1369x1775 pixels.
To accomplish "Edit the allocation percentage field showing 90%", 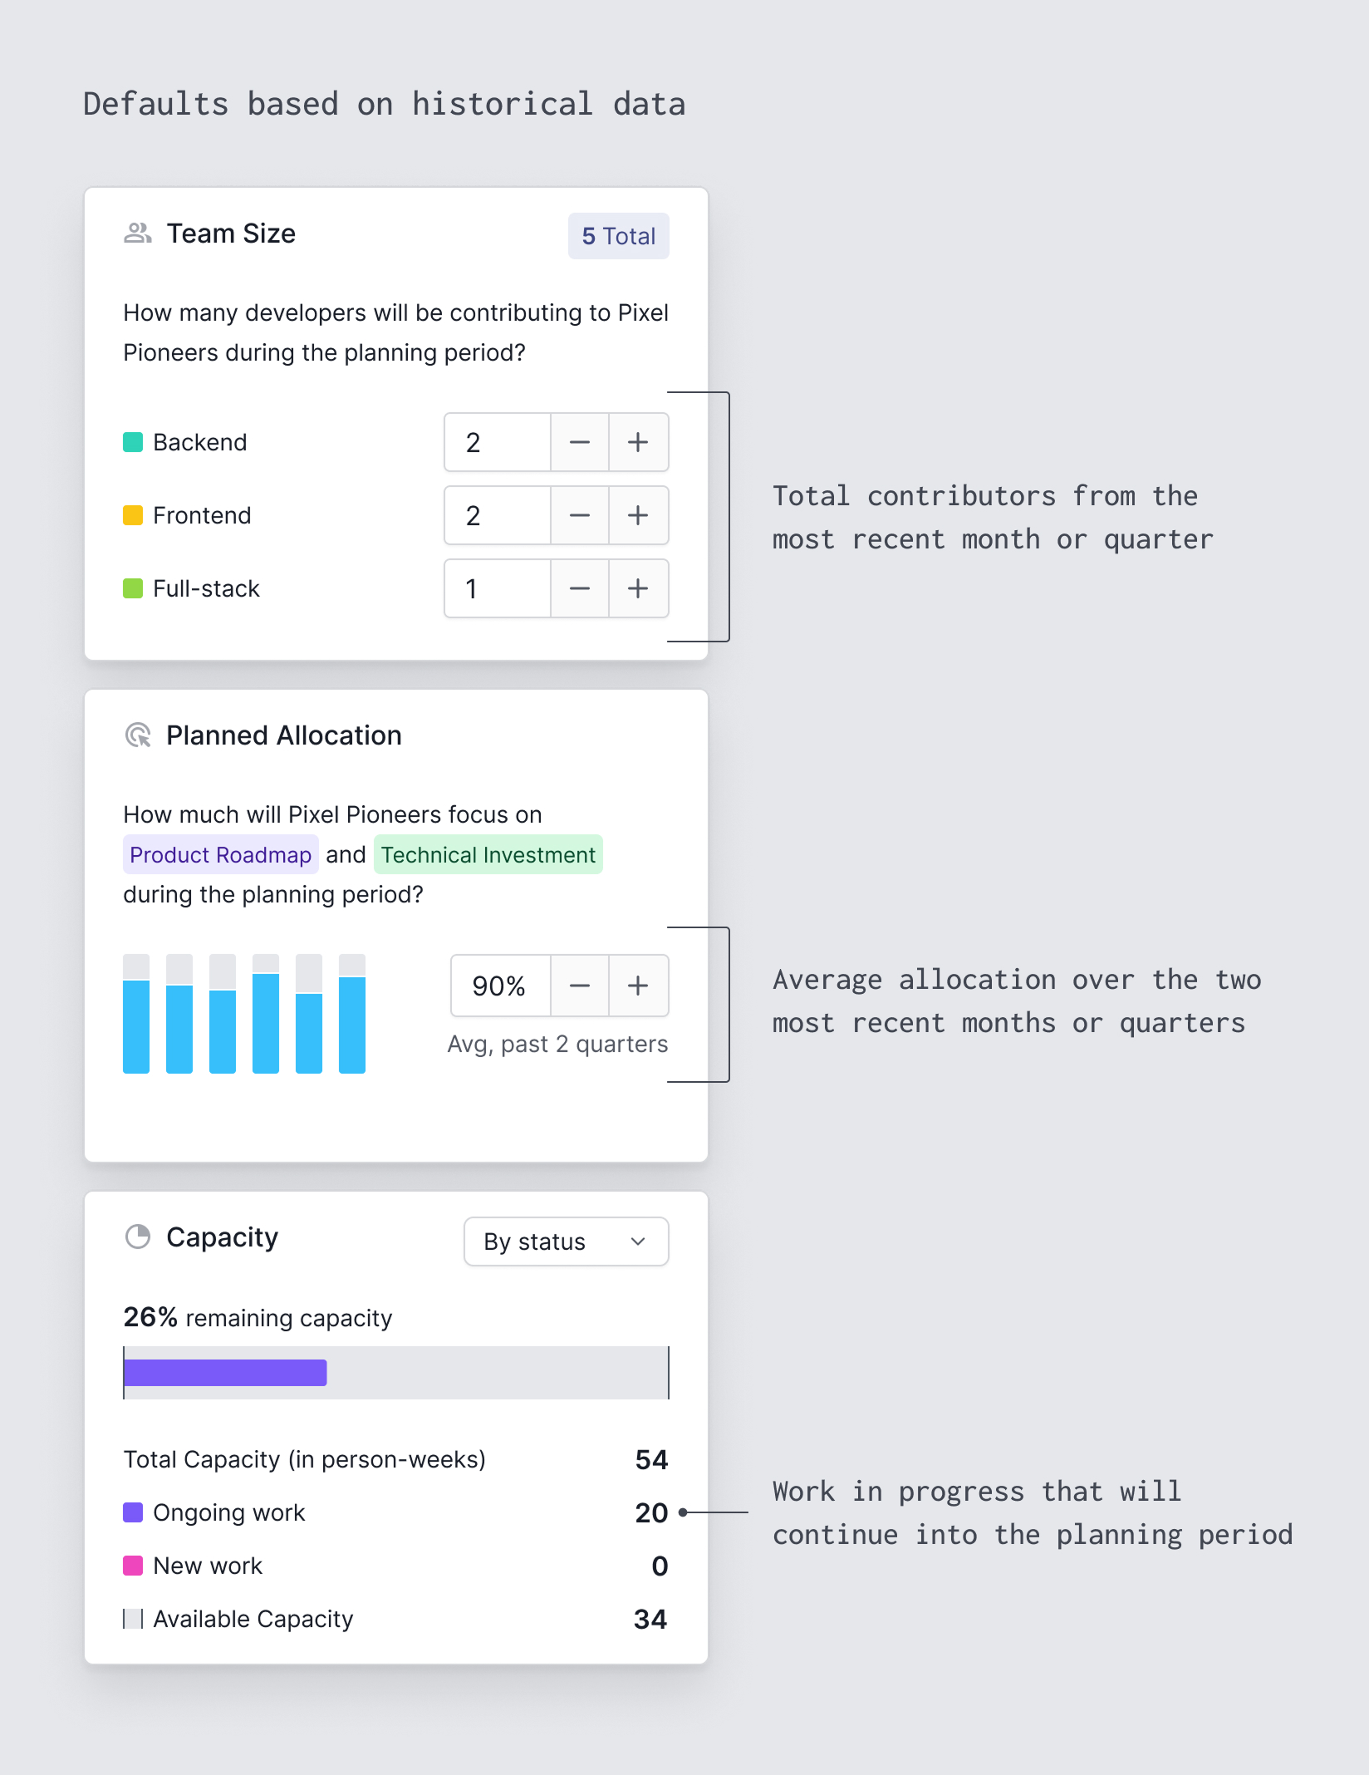I will tap(498, 986).
